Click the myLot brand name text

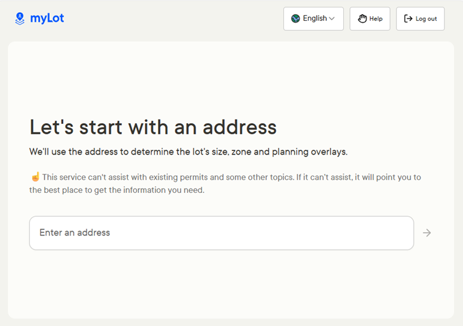click(x=47, y=18)
